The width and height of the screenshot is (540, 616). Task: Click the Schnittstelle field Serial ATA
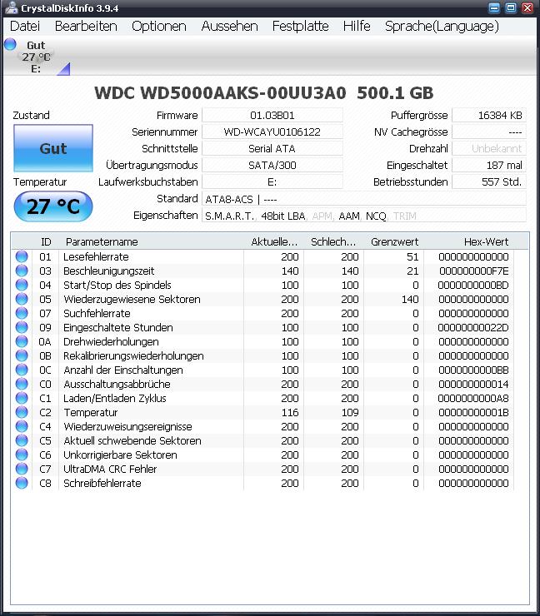click(x=272, y=148)
